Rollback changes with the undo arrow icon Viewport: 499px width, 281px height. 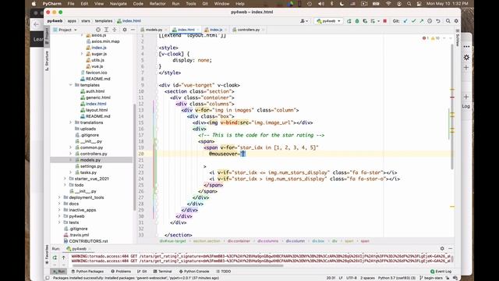point(438,21)
